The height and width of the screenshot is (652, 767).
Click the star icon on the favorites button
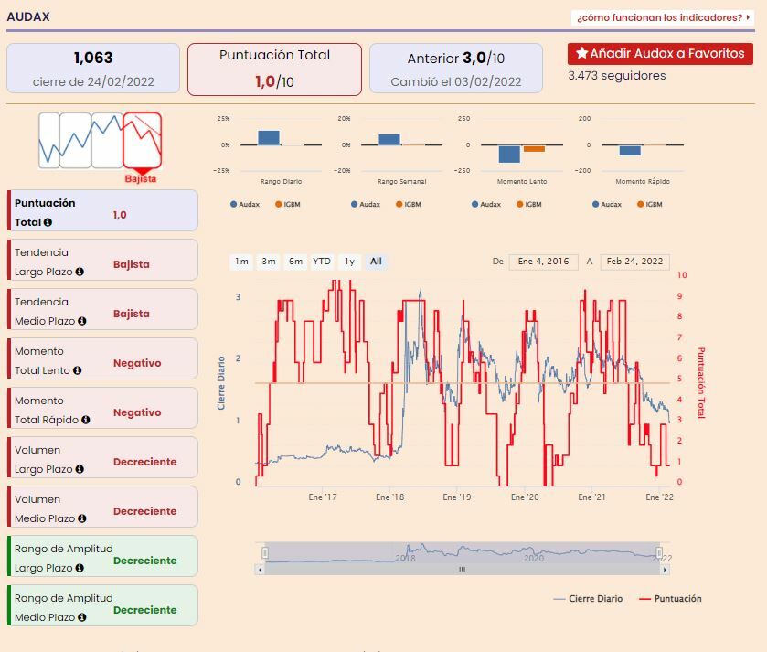[581, 53]
